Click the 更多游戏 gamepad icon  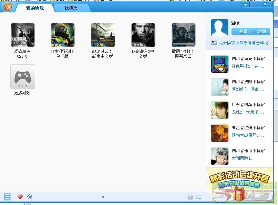click(23, 77)
